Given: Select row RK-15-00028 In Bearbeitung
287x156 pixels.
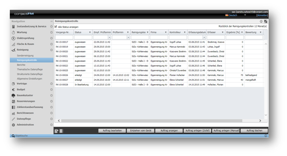Looking at the screenshot, I should click(x=159, y=85).
